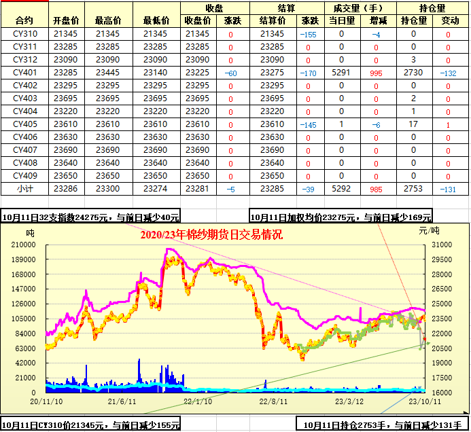Click the 32支指数24275元 text box

[x=91, y=217]
